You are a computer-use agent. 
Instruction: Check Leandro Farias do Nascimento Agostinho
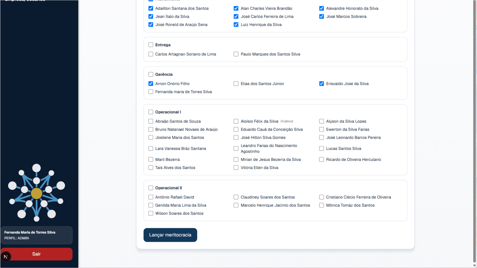click(236, 148)
